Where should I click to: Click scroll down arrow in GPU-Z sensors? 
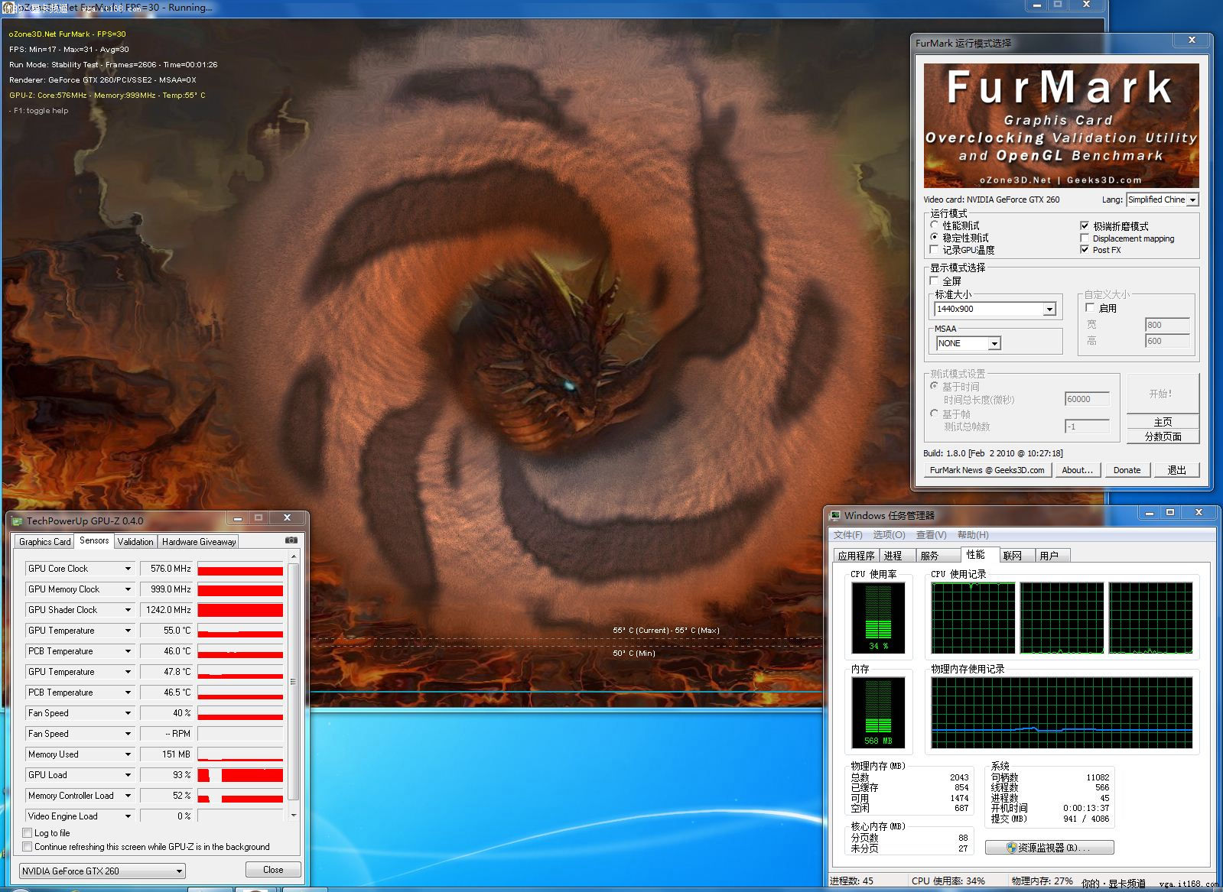click(294, 816)
